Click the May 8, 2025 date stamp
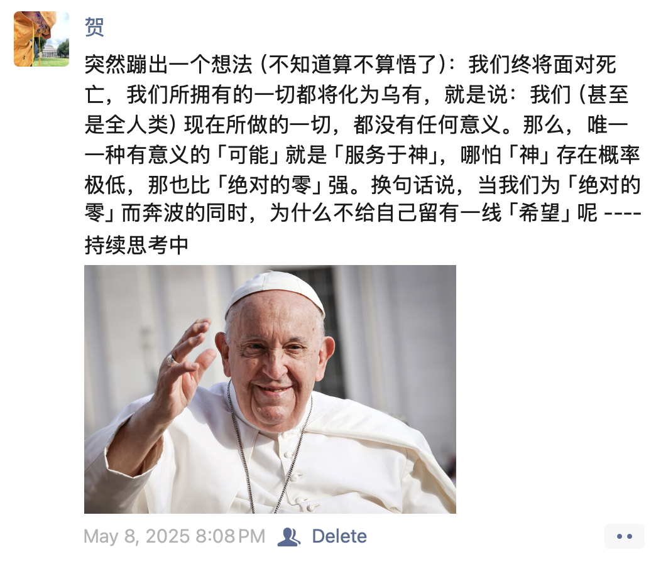Screen dimensions: 656x564 pyautogui.click(x=137, y=536)
